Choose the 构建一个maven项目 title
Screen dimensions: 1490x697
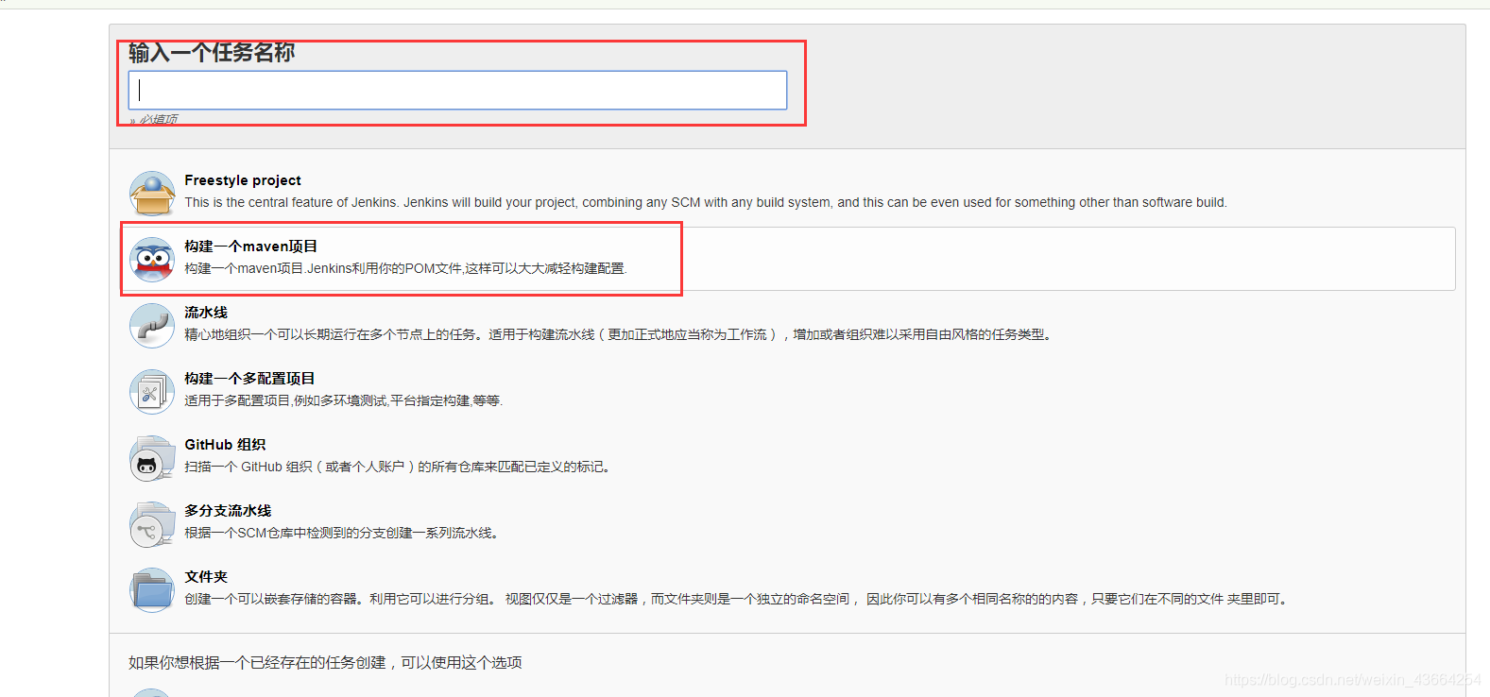point(250,246)
